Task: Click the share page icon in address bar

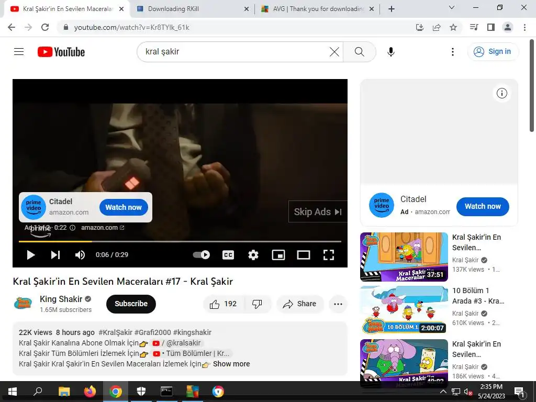Action: coord(437,27)
